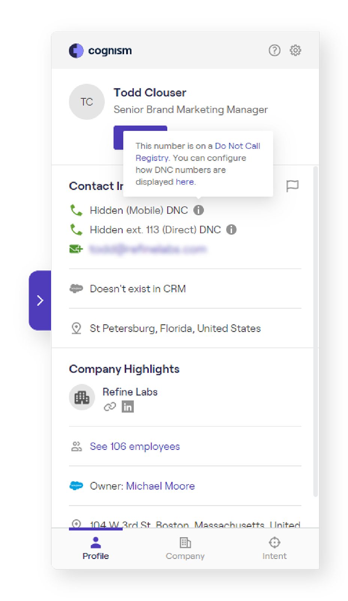Click the website link icon under Refine Labs

click(110, 406)
